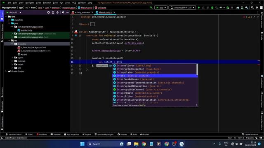This screenshot has width=264, height=148.
Task: Click the override gutter icon at line 9
Action: click(x=76, y=35)
